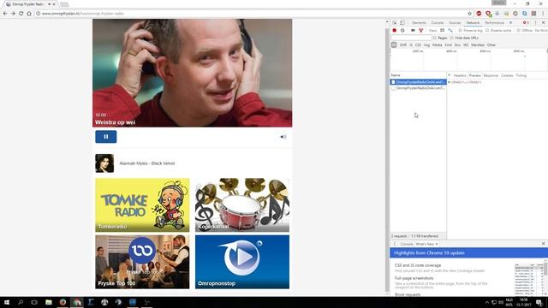Select the Network tab
Screen dimensions: 548x308
point(473,23)
